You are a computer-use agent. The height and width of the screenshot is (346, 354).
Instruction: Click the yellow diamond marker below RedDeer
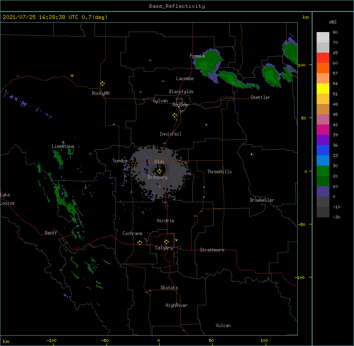coord(175,115)
